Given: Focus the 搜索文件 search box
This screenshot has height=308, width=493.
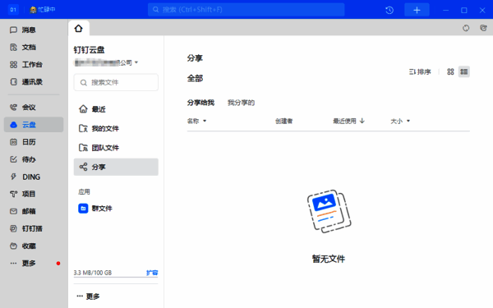Looking at the screenshot, I should [x=116, y=82].
